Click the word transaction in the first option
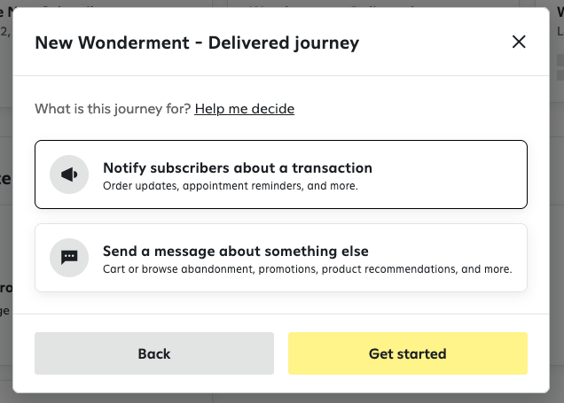The width and height of the screenshot is (564, 403). (x=332, y=168)
